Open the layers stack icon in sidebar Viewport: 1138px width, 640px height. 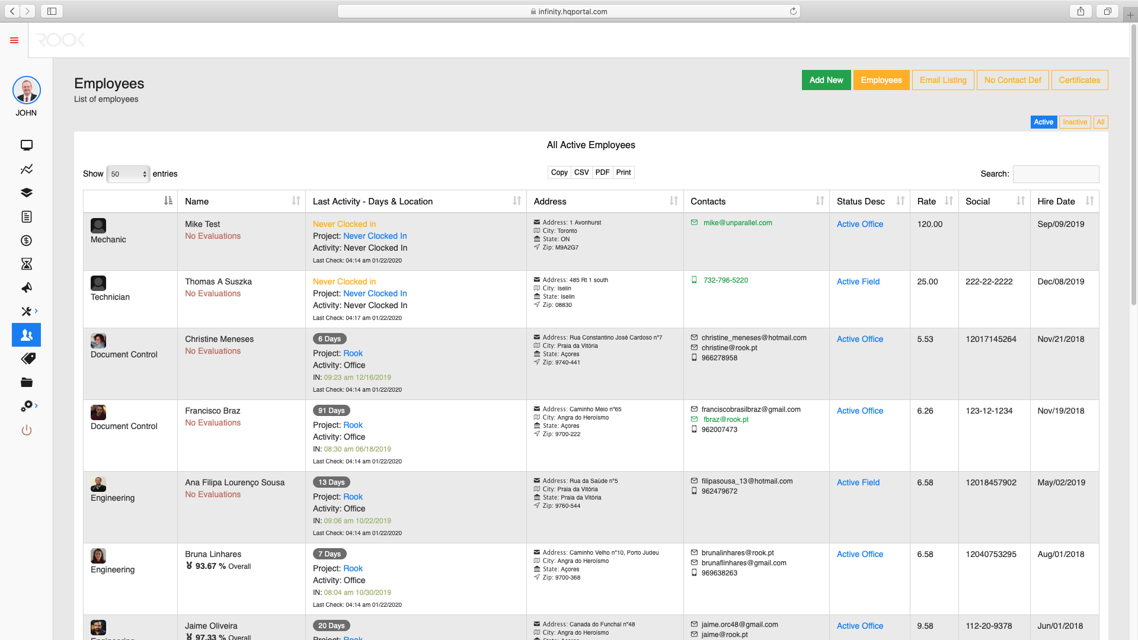26,193
